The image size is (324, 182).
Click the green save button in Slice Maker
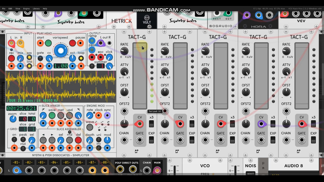52,115
